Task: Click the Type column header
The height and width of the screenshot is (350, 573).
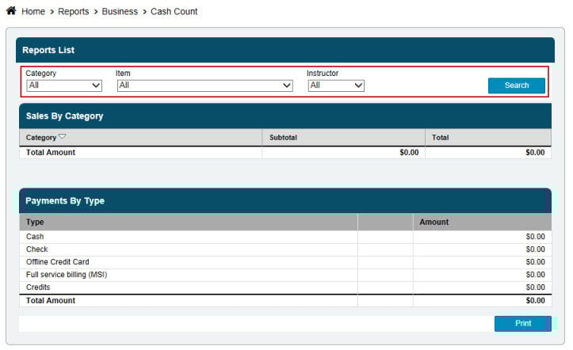Action: coord(35,223)
